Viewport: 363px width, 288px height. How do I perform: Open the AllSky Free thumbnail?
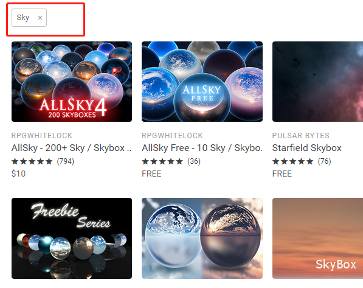(202, 82)
